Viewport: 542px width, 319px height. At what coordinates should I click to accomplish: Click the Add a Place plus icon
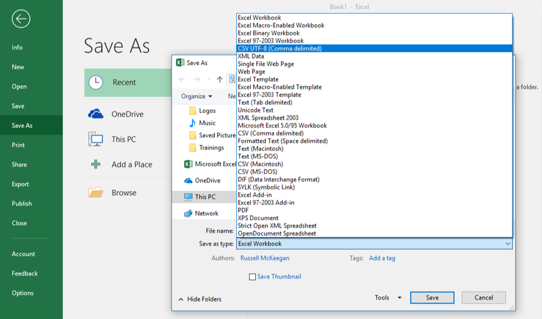click(96, 164)
